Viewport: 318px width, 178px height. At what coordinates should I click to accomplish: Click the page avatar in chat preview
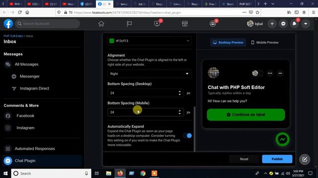click(213, 73)
